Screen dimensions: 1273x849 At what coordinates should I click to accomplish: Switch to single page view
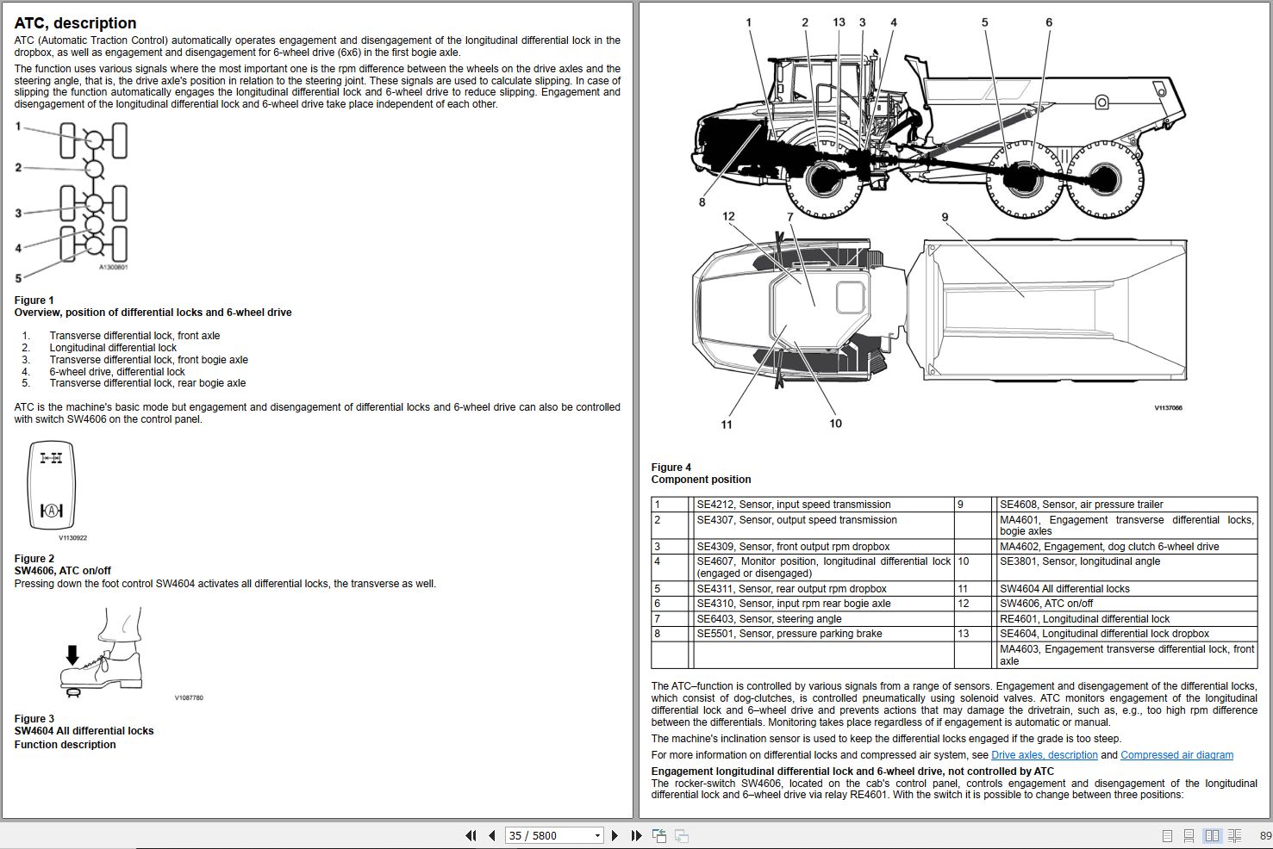pyautogui.click(x=1167, y=835)
